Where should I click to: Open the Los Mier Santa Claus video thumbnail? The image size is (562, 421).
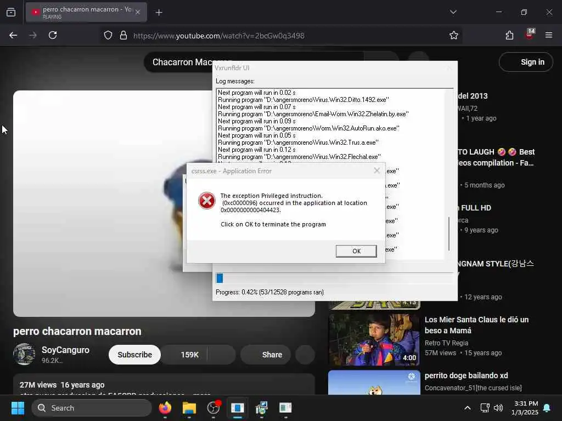pyautogui.click(x=374, y=340)
